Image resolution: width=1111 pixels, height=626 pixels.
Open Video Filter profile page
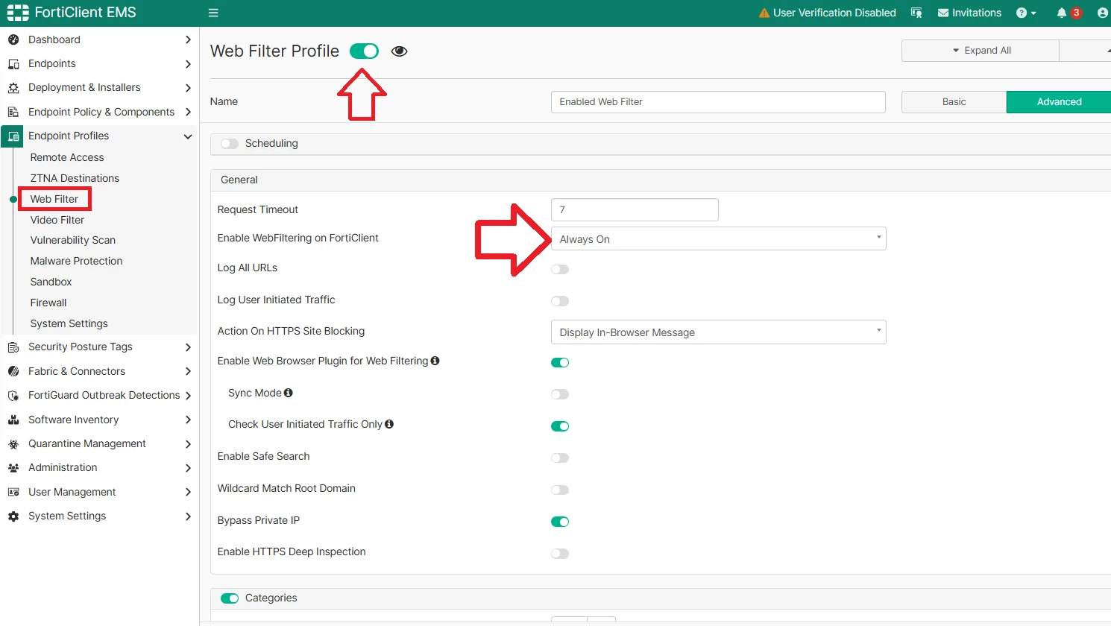click(57, 220)
